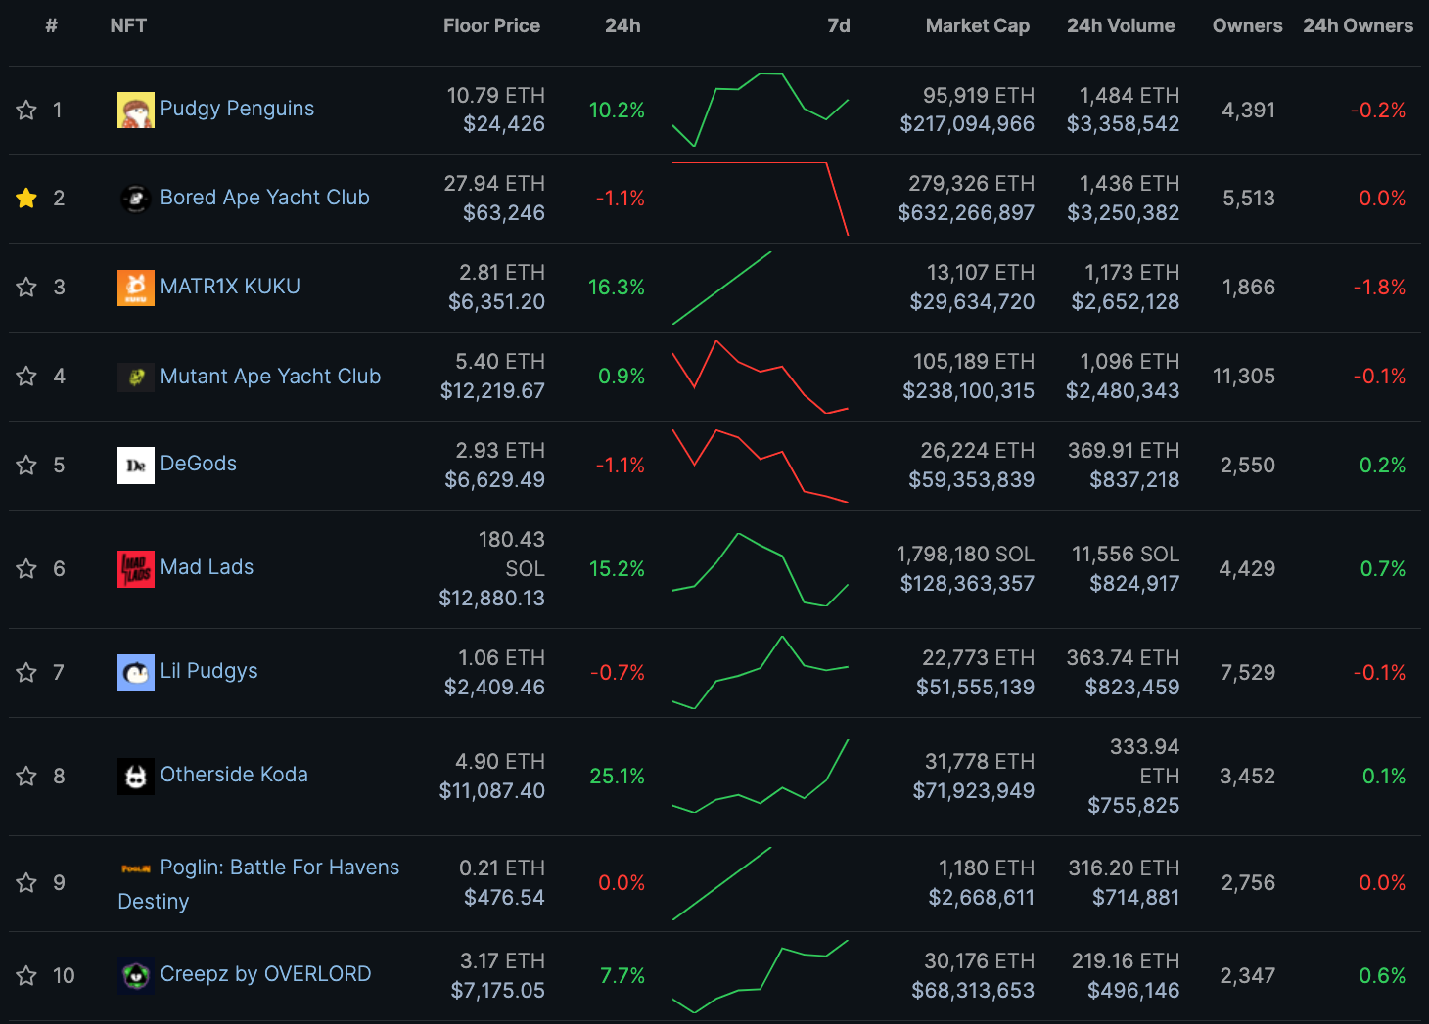
Task: Click Mutant Ape Yacht Club thumbnail icon
Action: click(136, 377)
